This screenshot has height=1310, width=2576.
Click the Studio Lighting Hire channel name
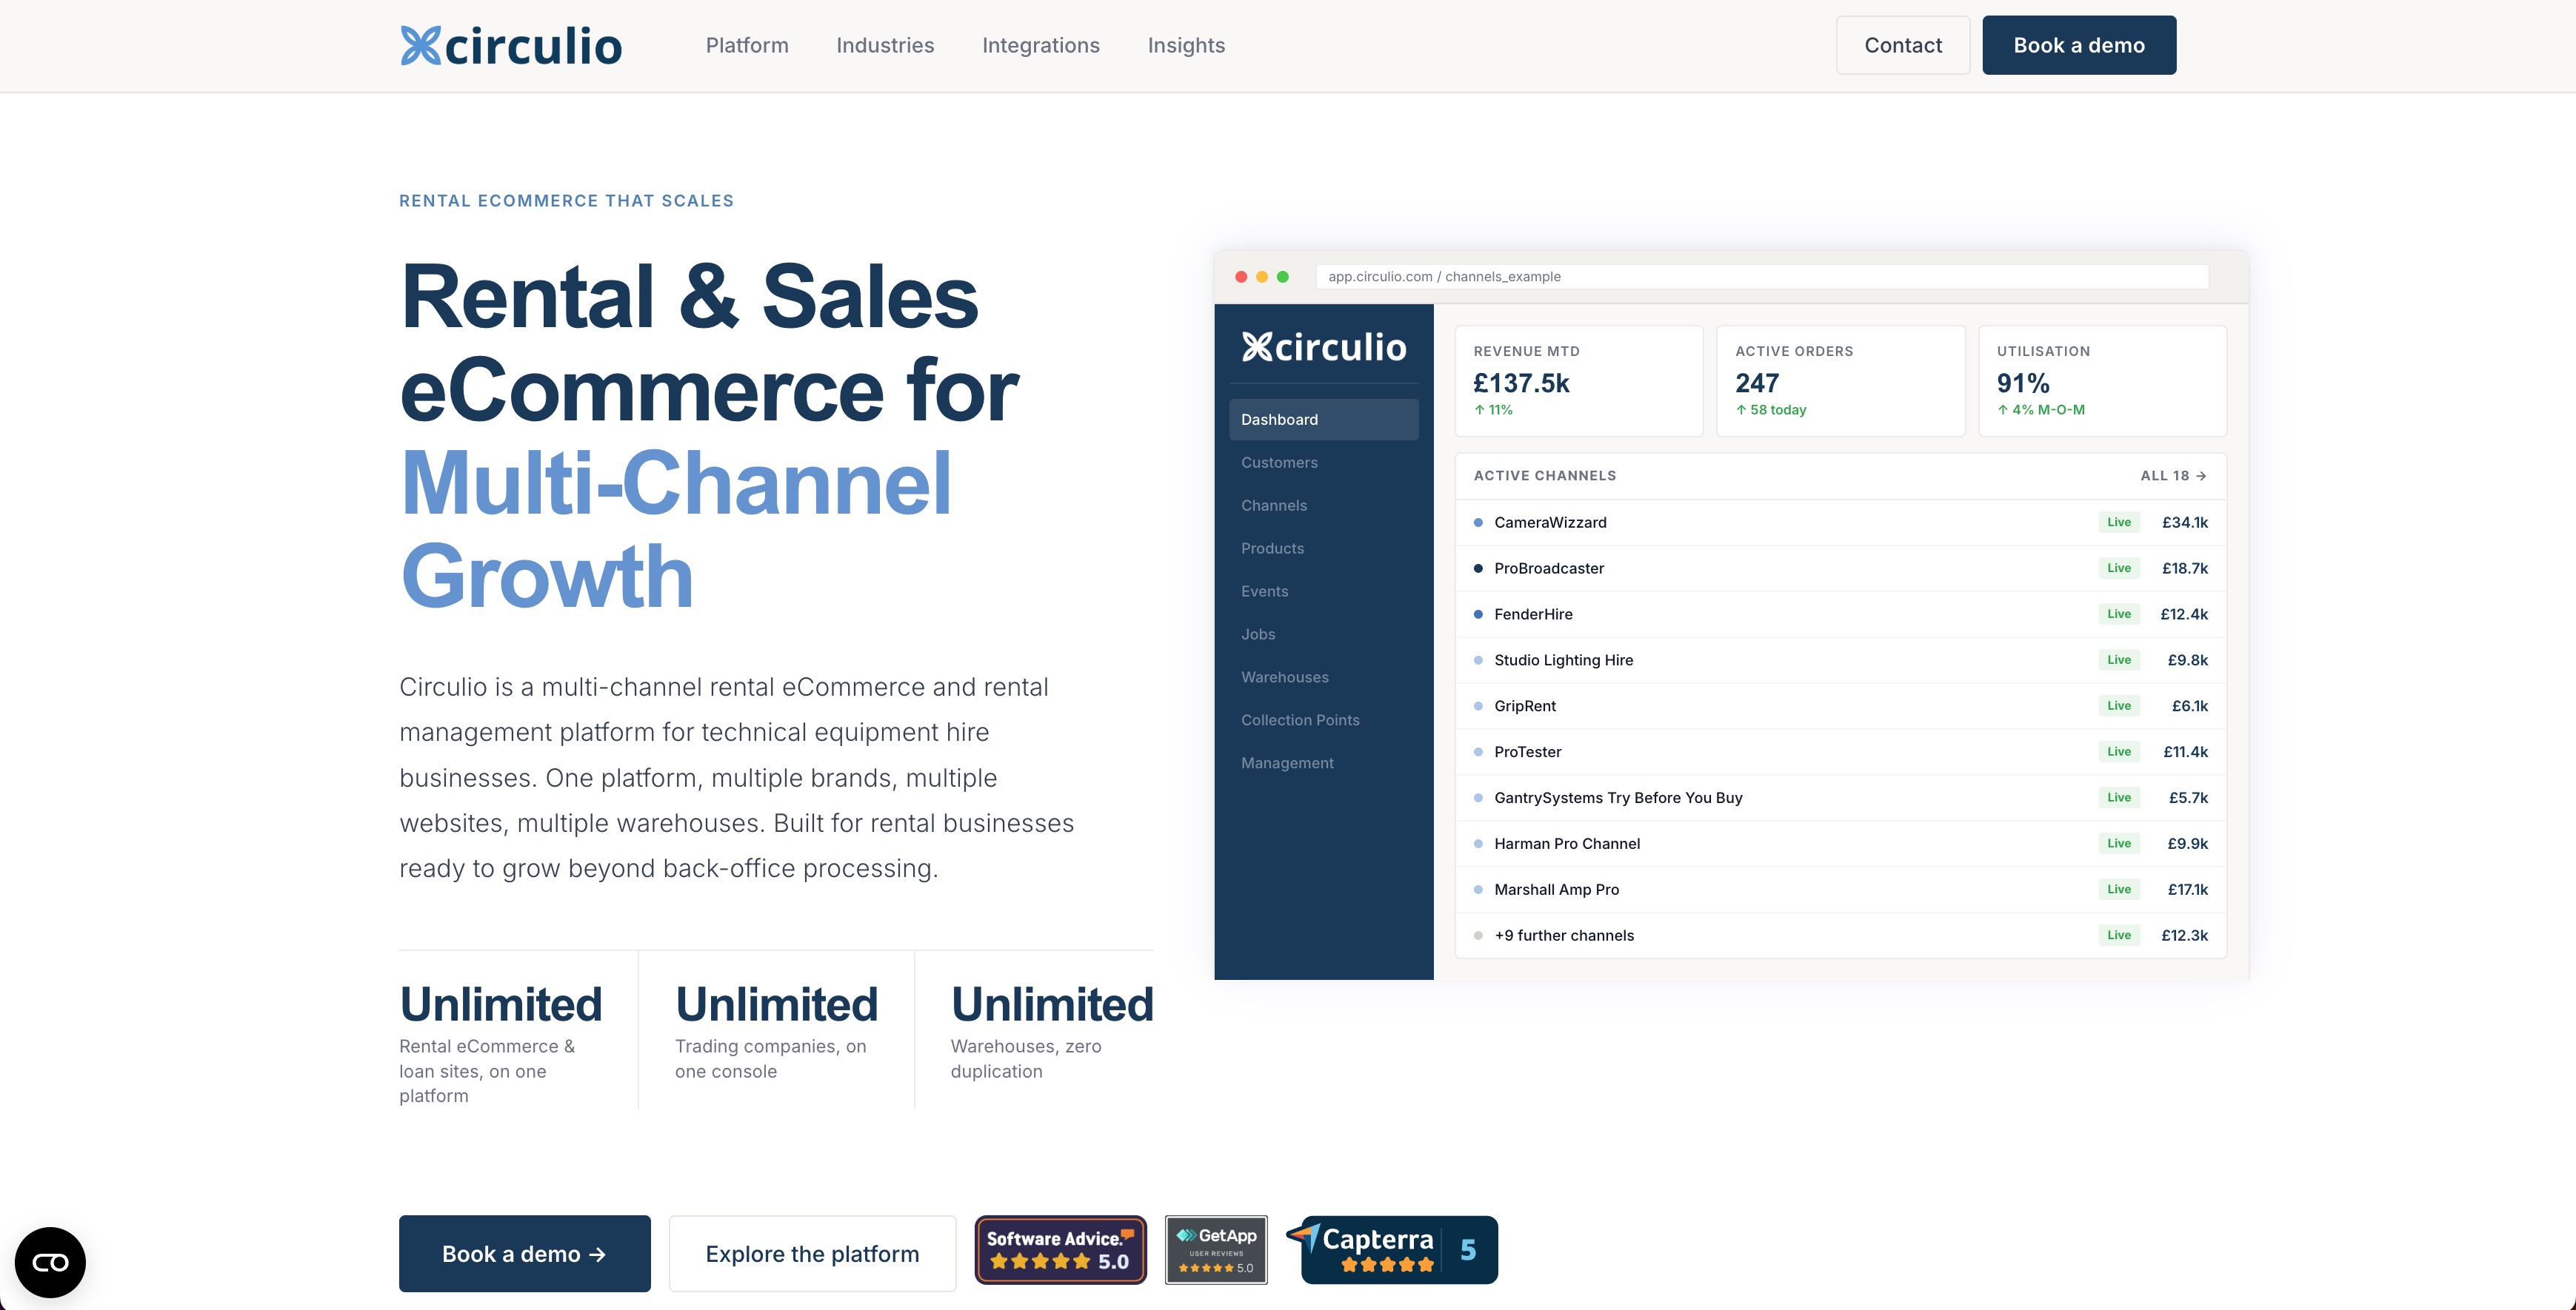click(1564, 660)
